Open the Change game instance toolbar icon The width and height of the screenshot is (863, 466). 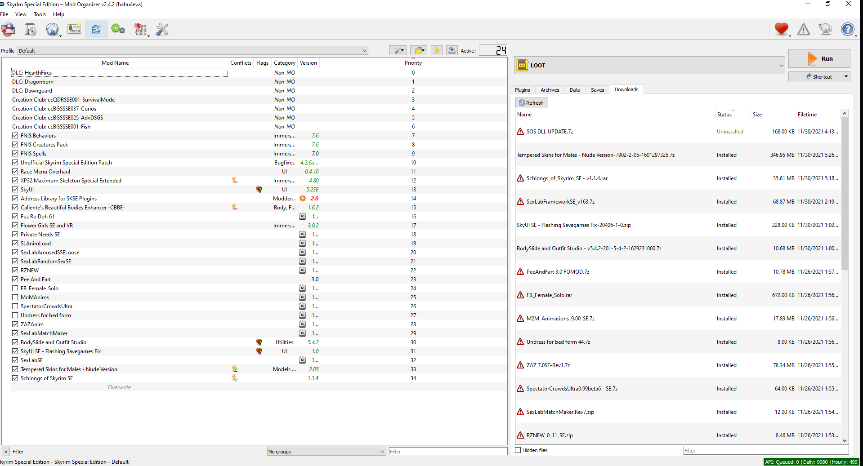(x=8, y=30)
